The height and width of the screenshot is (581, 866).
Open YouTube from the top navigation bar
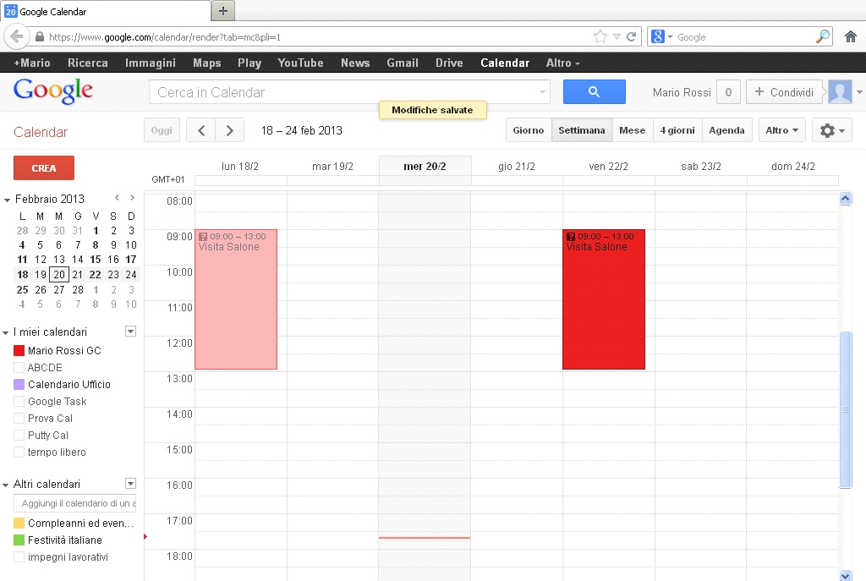tap(300, 63)
